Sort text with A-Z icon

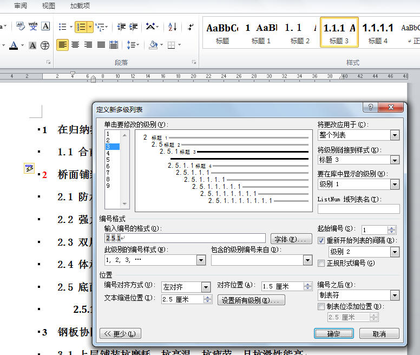coord(172,27)
